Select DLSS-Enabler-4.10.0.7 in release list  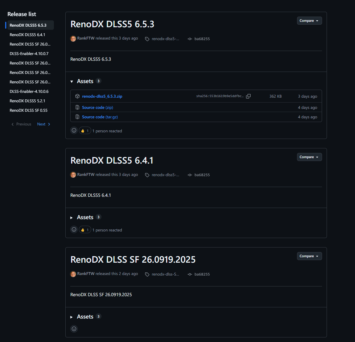pos(29,54)
